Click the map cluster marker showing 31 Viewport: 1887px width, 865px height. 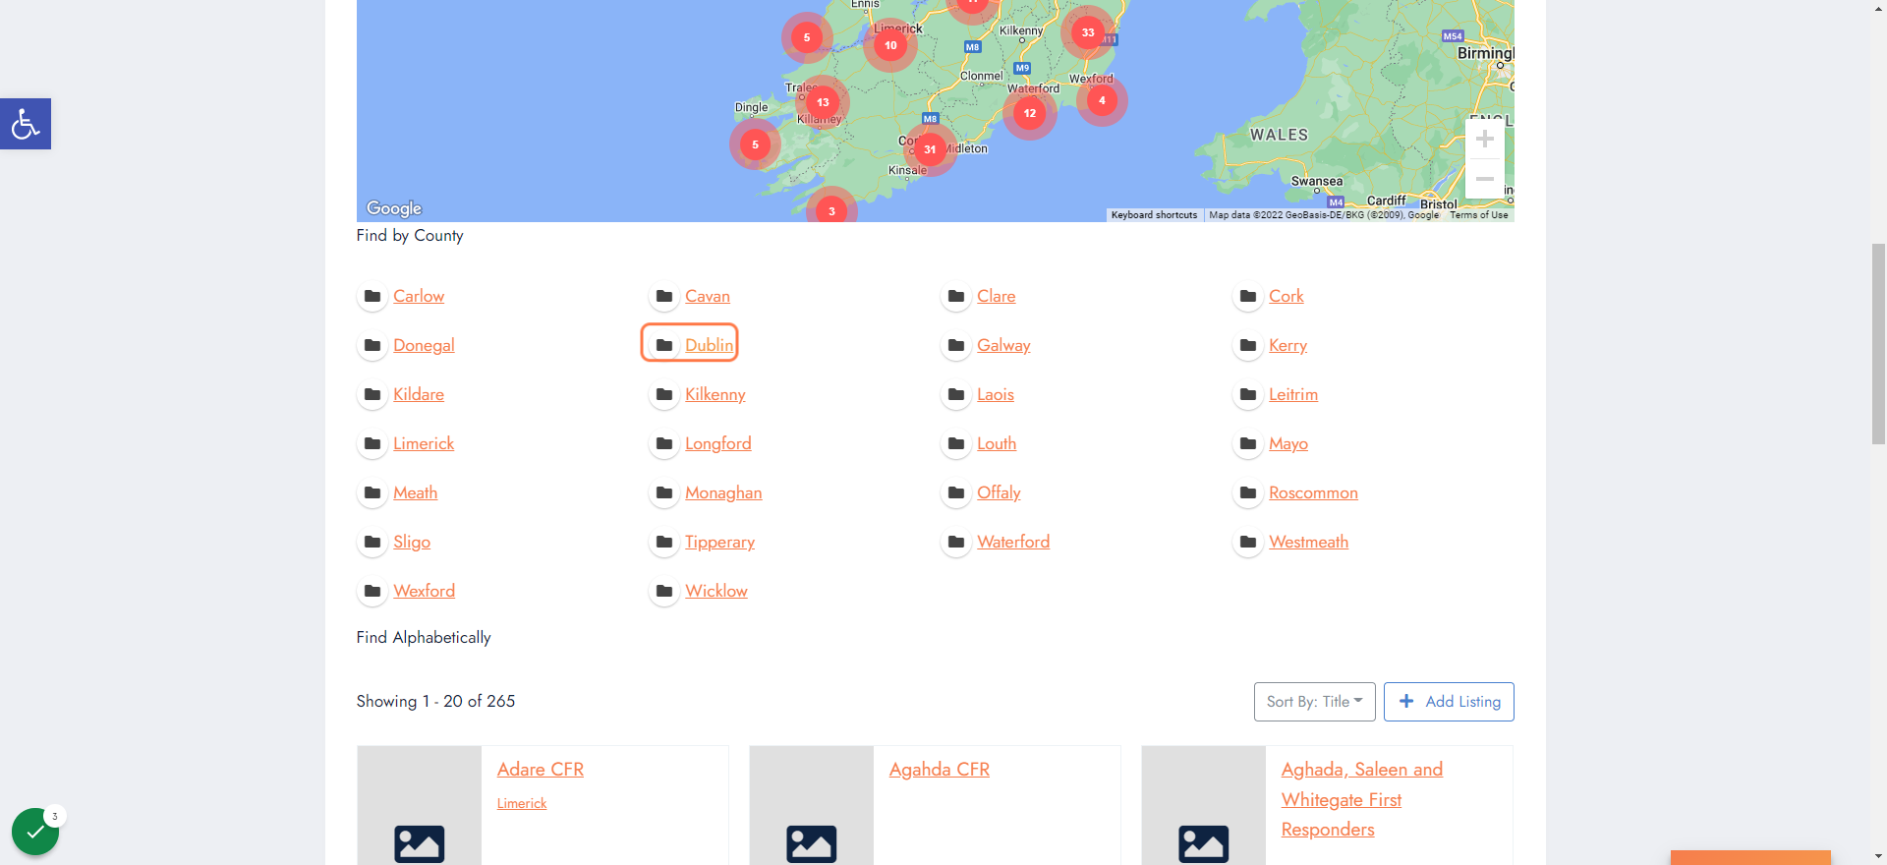pos(930,149)
